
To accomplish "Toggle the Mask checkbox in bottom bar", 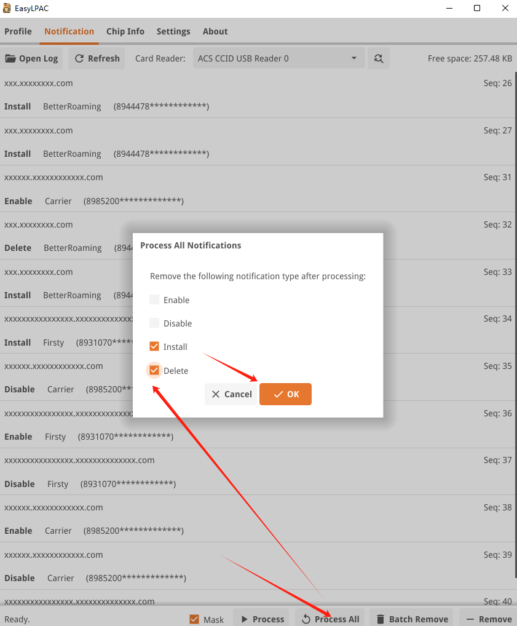I will 194,619.
